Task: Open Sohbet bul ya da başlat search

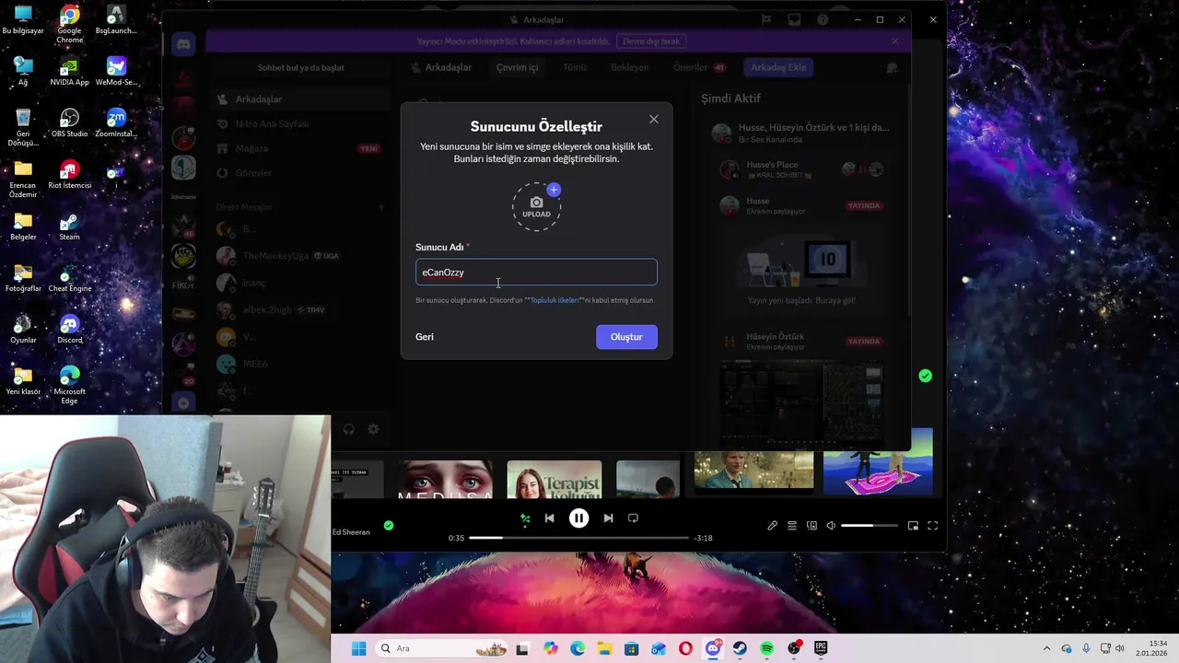Action: 300,68
